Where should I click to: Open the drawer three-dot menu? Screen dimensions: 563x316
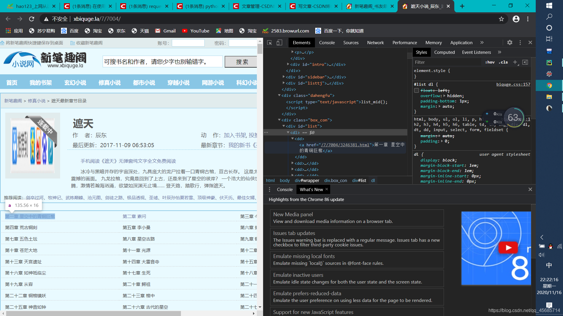269,190
